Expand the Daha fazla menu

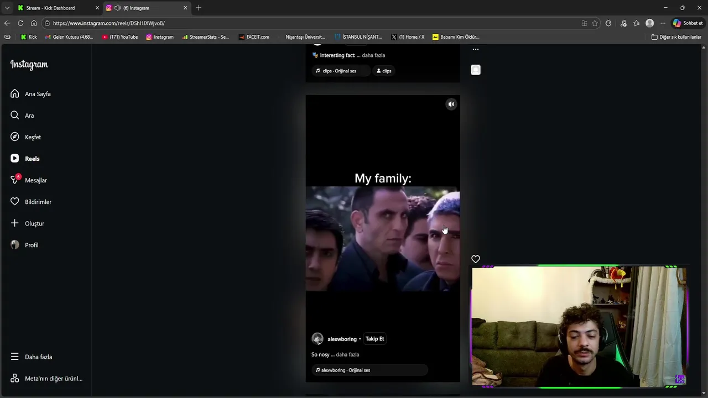(x=31, y=357)
